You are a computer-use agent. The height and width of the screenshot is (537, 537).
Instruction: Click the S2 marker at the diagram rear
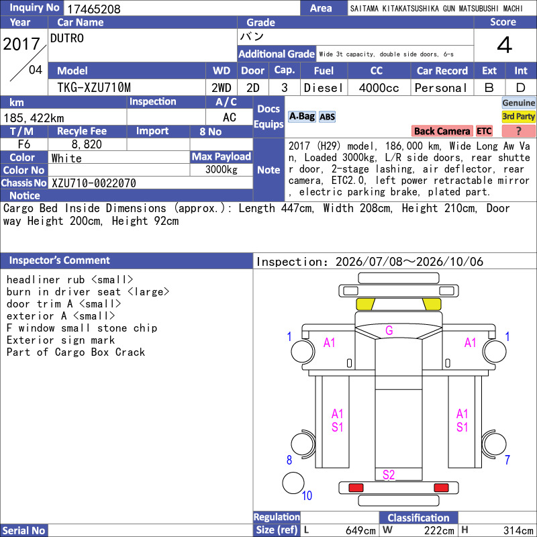coord(389,475)
